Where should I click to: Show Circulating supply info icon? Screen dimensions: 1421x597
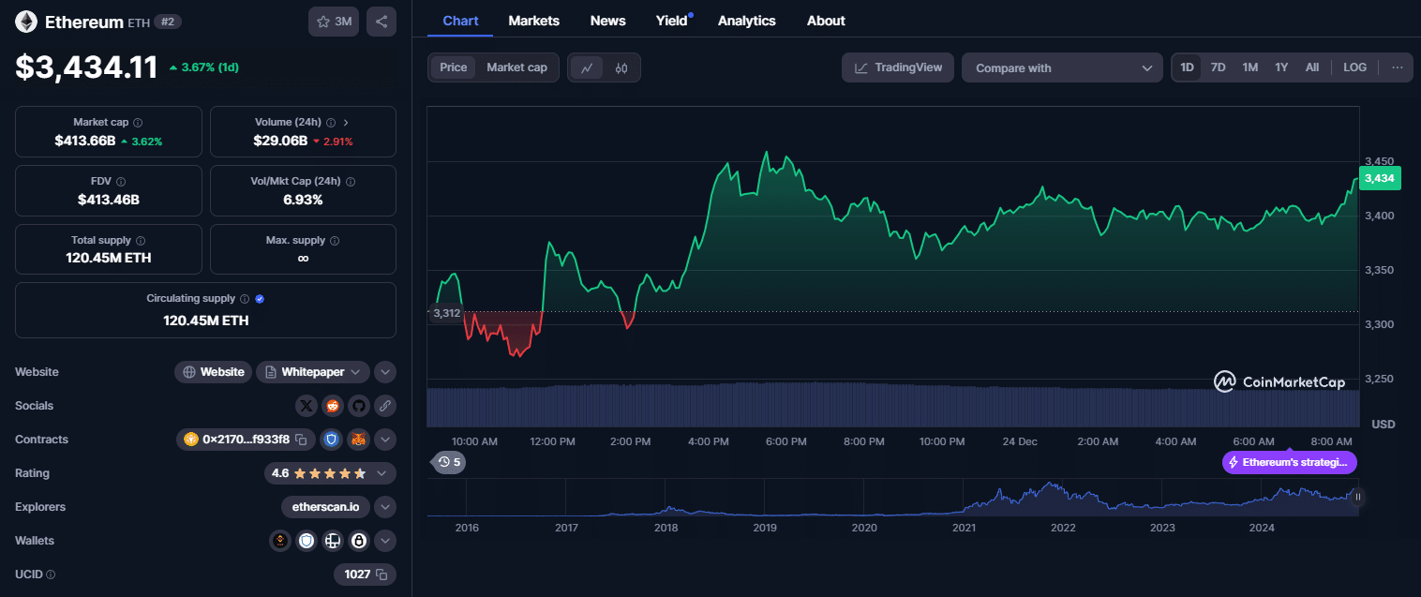pyautogui.click(x=245, y=299)
